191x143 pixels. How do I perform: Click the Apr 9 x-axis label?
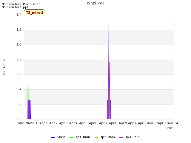[123, 123]
